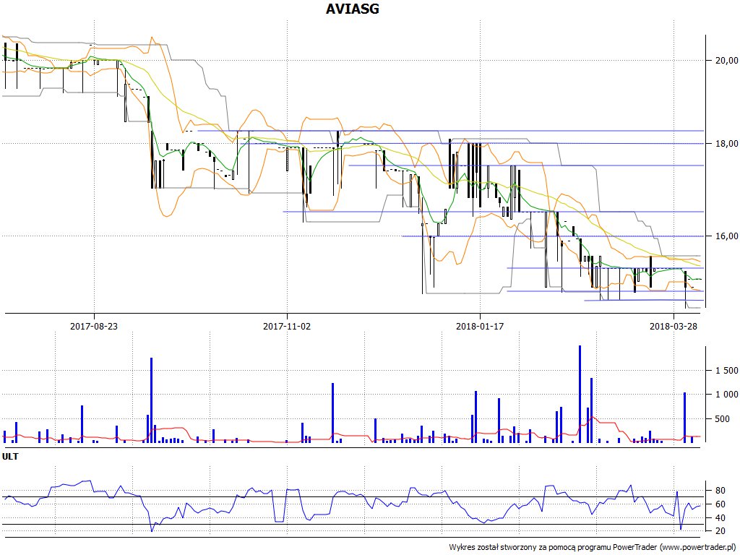This screenshot has height=555, width=740.
Task: Click the 60 oscillator axis label
Action: pos(720,504)
